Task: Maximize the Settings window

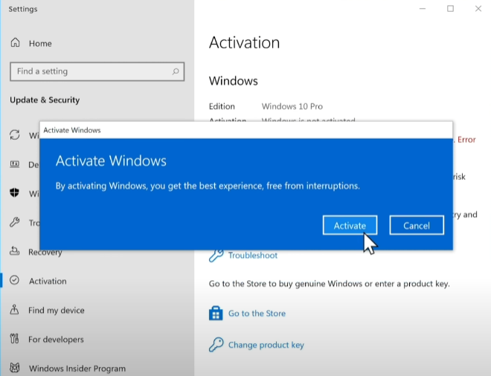Action: click(x=450, y=9)
